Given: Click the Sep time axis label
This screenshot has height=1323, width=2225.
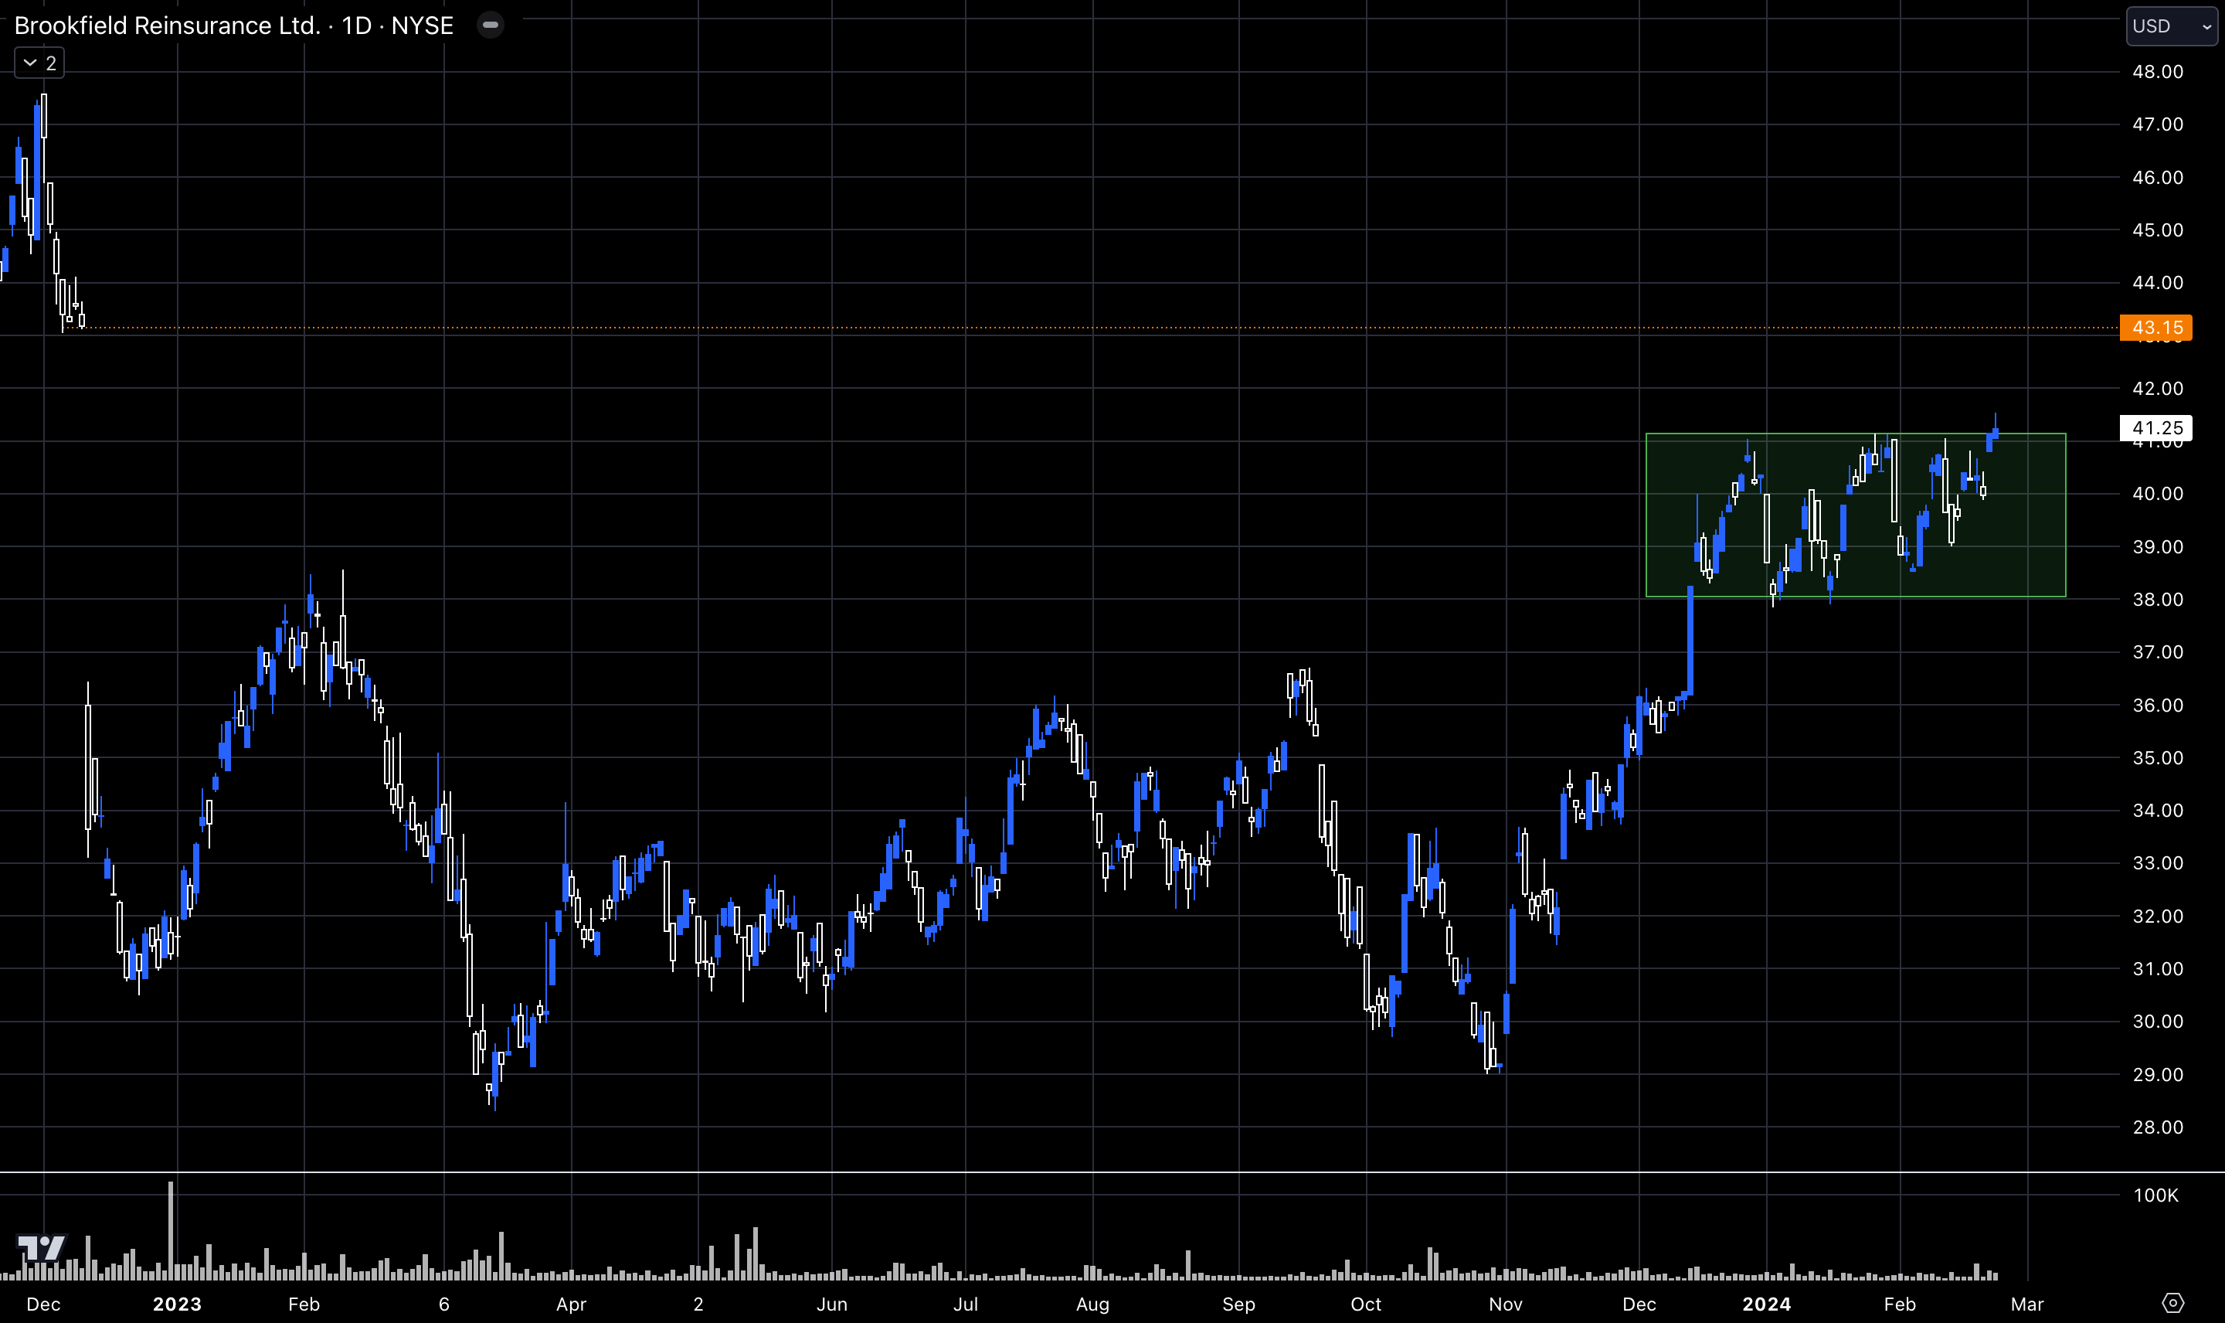Looking at the screenshot, I should (1238, 1304).
